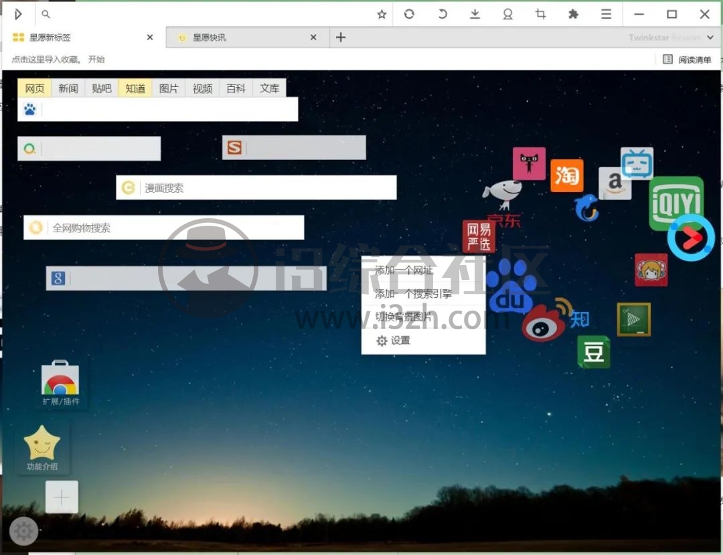Open the Weibo eye icon
The height and width of the screenshot is (555, 723).
[544, 323]
